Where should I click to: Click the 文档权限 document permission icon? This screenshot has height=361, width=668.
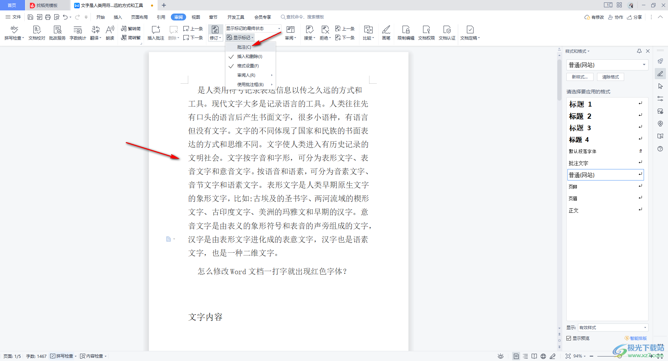(427, 33)
